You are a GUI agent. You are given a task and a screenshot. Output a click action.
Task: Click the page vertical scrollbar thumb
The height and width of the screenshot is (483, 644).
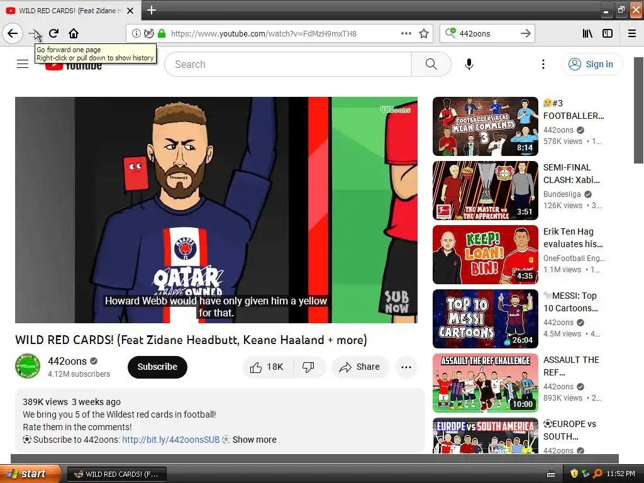click(x=639, y=111)
